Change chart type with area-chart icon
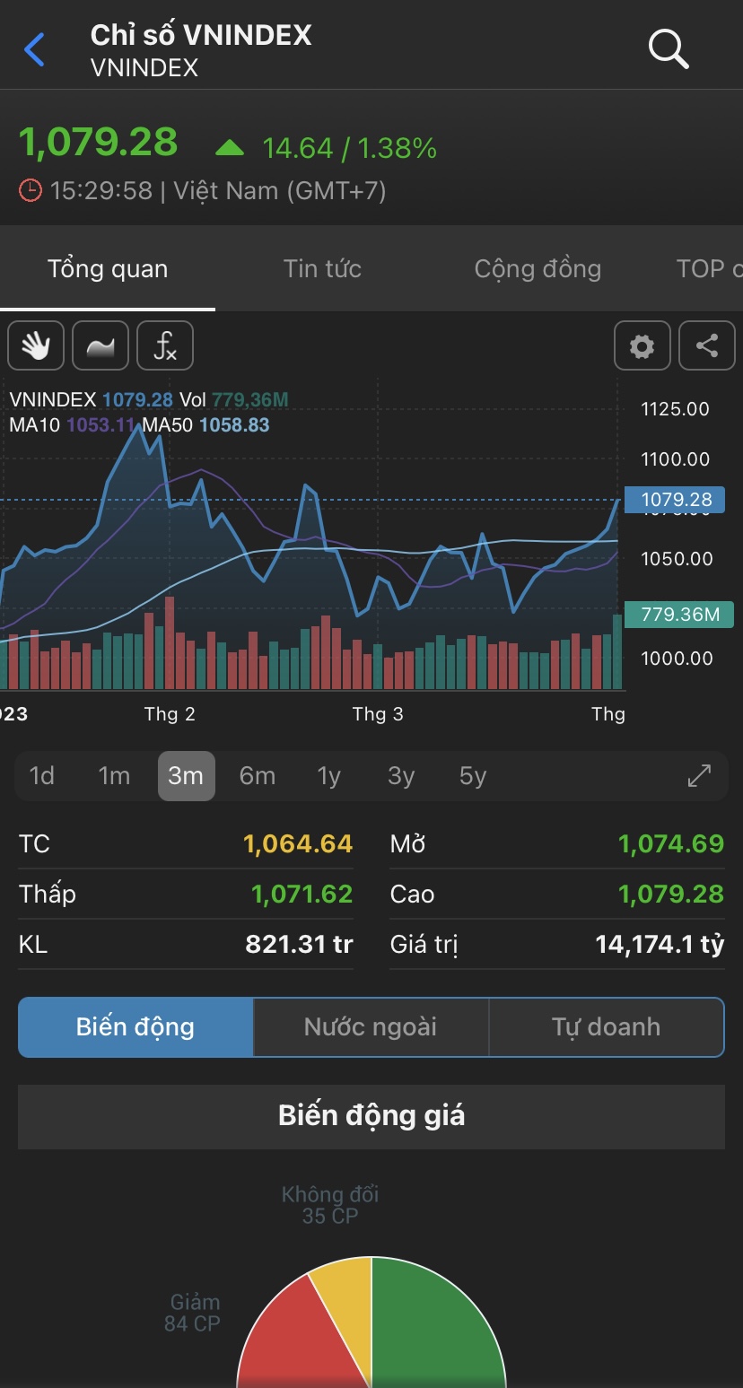The height and width of the screenshot is (1388, 743). click(101, 345)
